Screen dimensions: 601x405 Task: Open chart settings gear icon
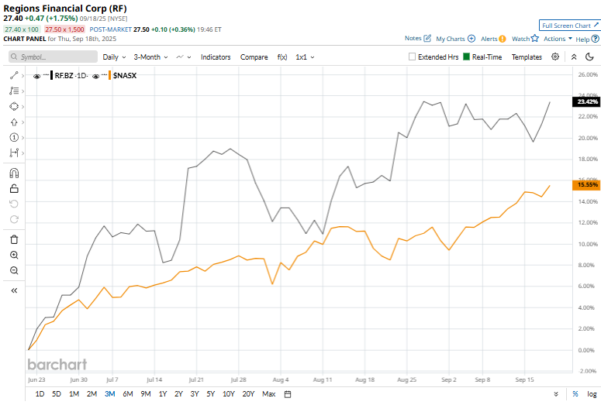click(x=555, y=57)
